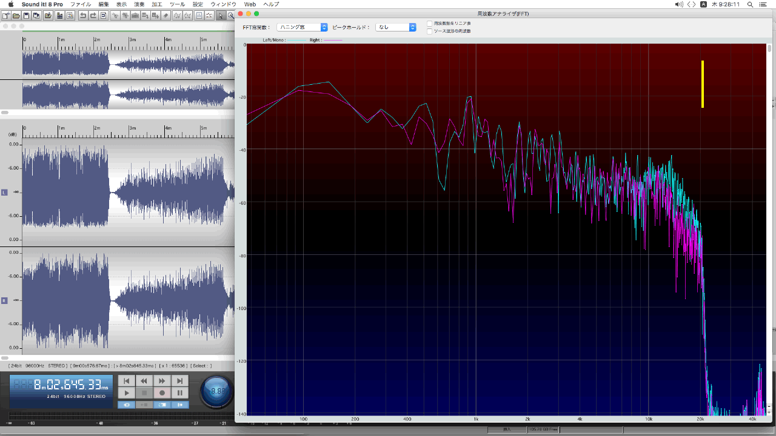Open the Apple menu
Screen dimensions: 776x436
pos(10,4)
